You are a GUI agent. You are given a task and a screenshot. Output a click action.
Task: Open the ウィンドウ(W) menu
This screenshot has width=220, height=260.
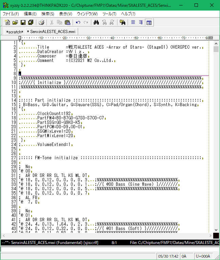coord(87,14)
